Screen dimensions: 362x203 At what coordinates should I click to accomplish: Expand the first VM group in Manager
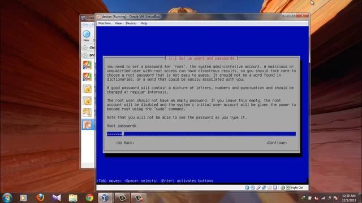click(85, 47)
